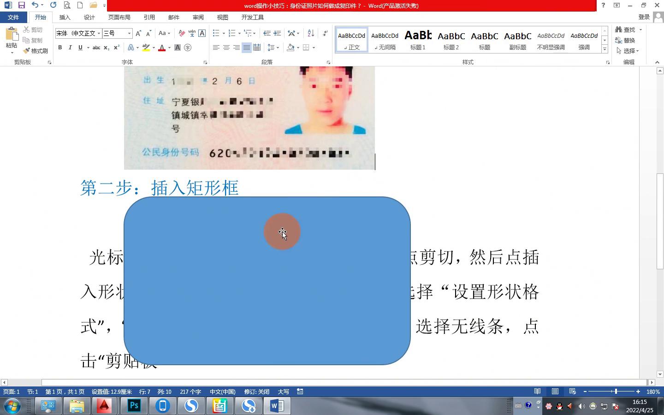Switch to the 插入 ribbon tab
Screen dimensions: 664x415
65,17
